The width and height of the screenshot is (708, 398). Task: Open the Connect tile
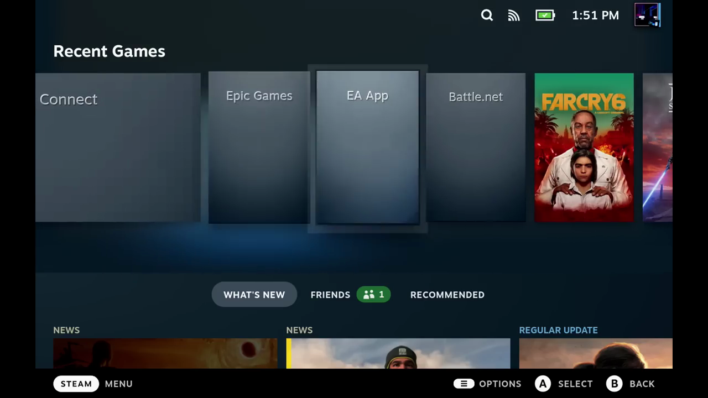(118, 148)
